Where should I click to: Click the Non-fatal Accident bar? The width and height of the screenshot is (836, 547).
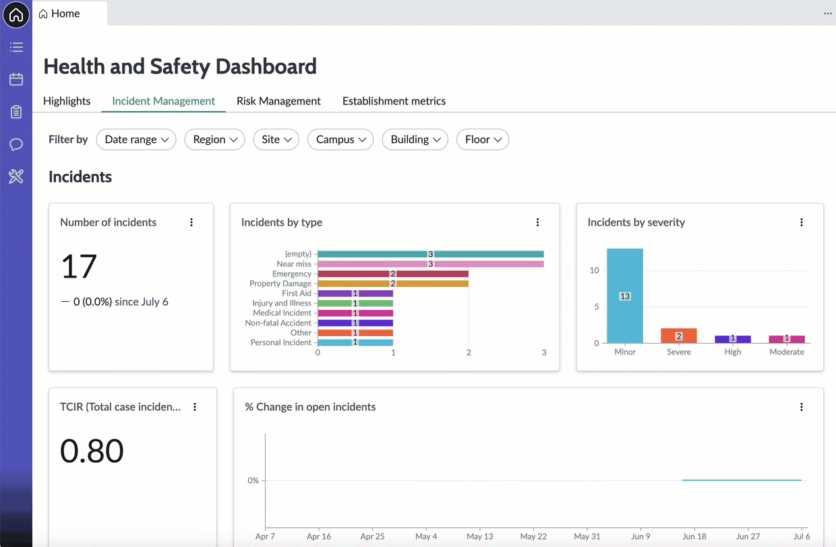click(355, 323)
